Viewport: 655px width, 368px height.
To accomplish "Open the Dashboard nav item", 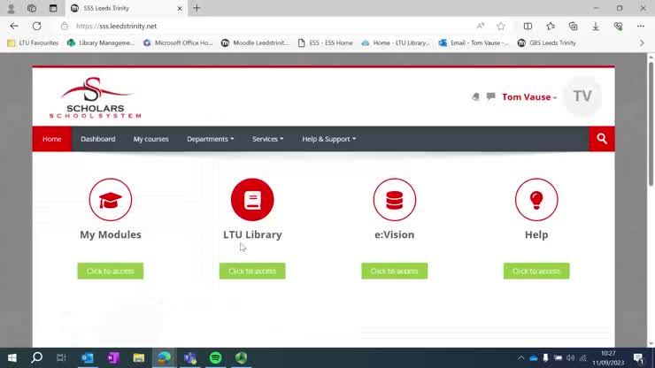I will 97,139.
